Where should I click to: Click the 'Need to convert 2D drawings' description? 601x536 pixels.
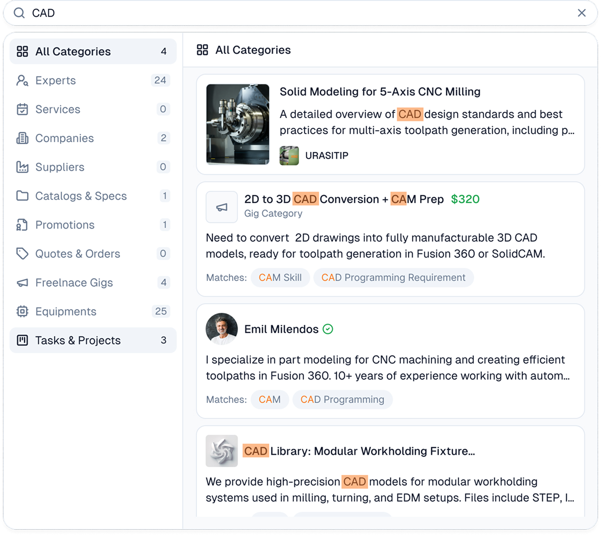coord(375,246)
